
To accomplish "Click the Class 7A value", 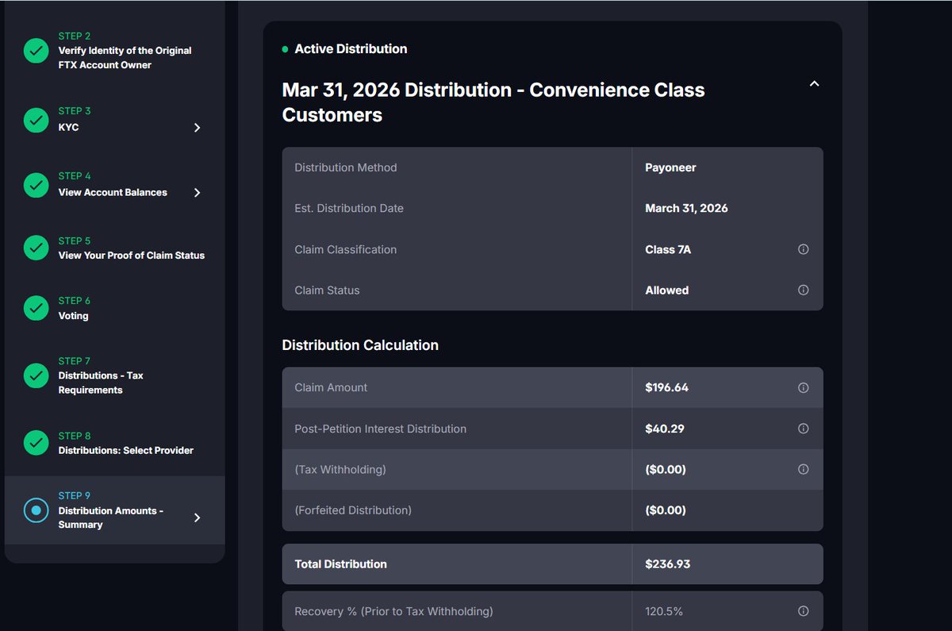I will 668,249.
